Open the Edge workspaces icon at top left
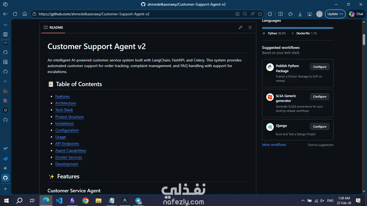This screenshot has width=367, height=206. [x=5, y=4]
